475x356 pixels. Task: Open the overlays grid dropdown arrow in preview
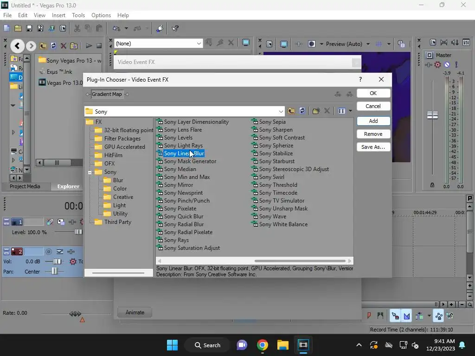coord(389,44)
